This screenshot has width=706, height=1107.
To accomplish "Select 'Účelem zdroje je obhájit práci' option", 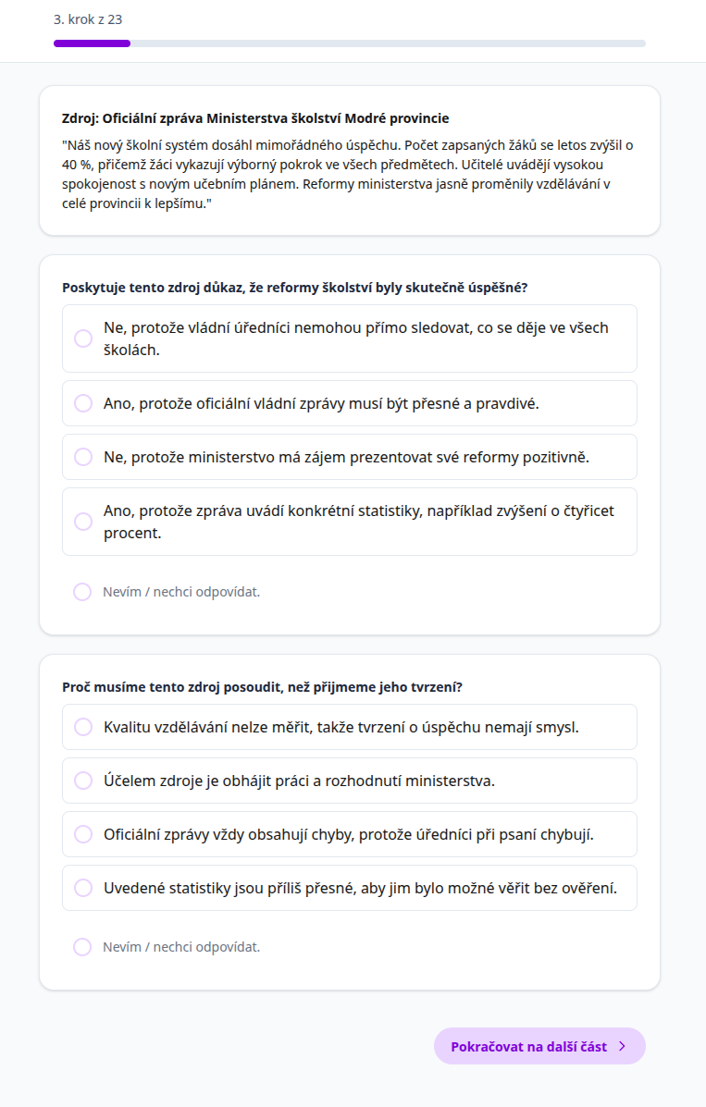I will pyautogui.click(x=349, y=781).
